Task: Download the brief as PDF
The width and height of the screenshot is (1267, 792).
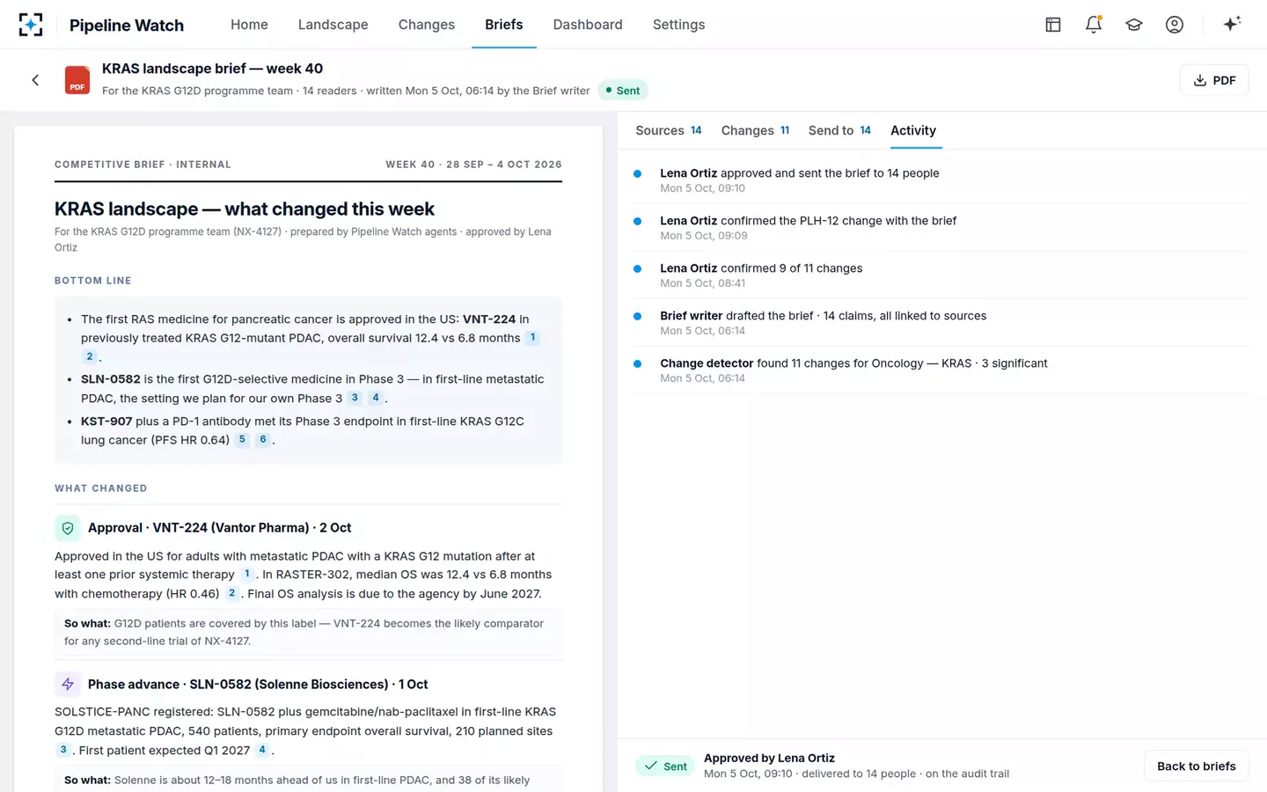Action: (1214, 80)
